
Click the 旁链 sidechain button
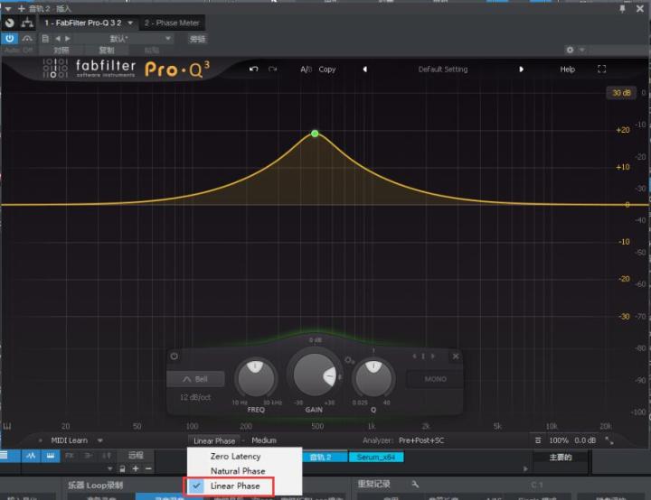pos(197,39)
